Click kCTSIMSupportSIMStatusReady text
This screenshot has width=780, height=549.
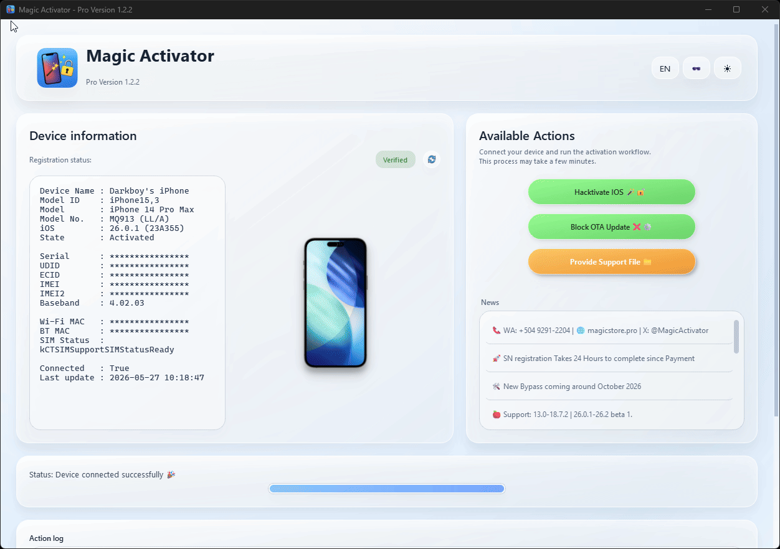[x=107, y=350]
